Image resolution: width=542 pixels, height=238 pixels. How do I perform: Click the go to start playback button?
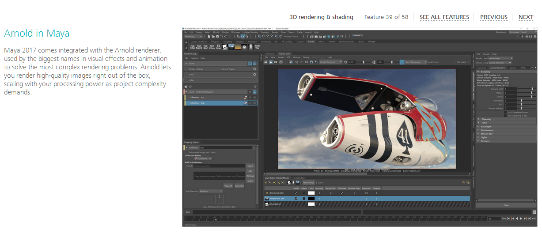pos(504,219)
